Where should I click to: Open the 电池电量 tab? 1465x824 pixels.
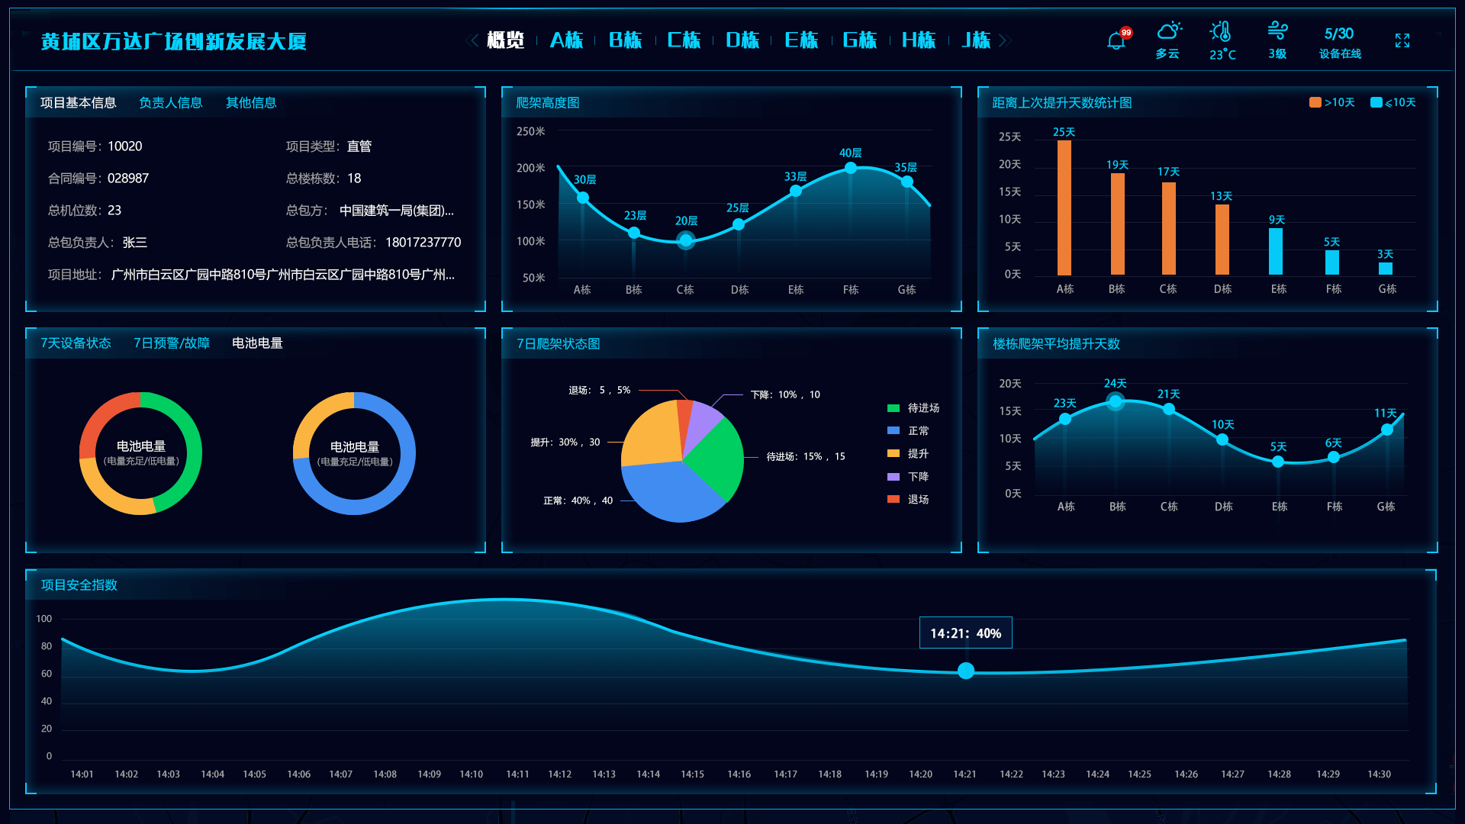click(257, 343)
